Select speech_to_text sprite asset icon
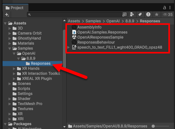This screenshot has height=129, width=175. (74, 48)
